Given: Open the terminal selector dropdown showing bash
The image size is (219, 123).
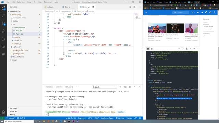Looking at the screenshot, I should (104, 87).
